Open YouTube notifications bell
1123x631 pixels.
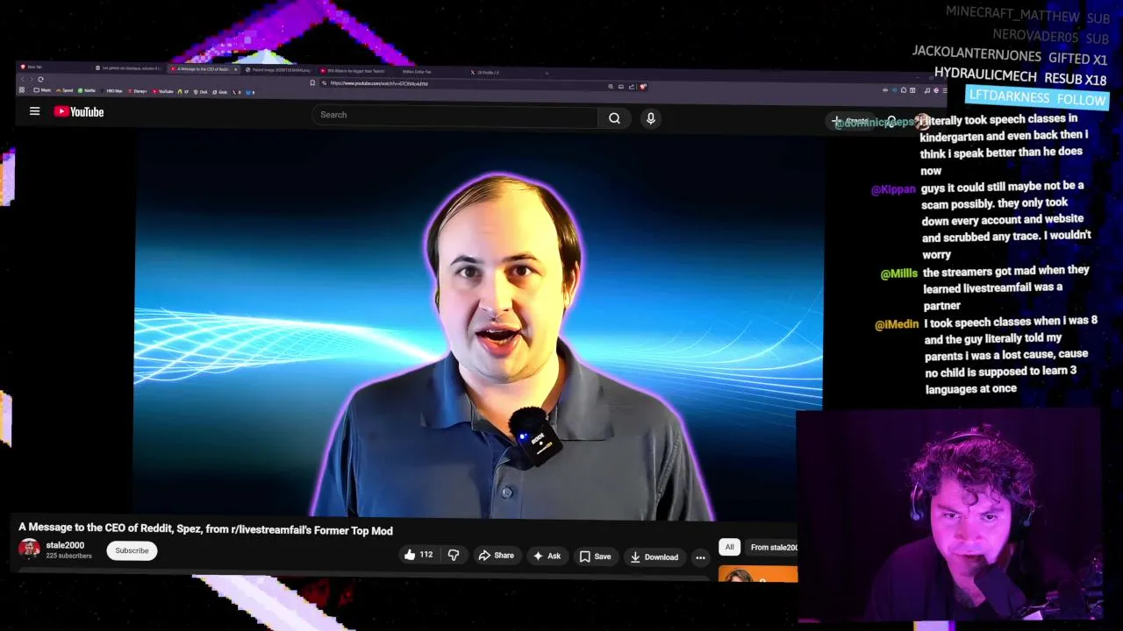[x=891, y=122]
